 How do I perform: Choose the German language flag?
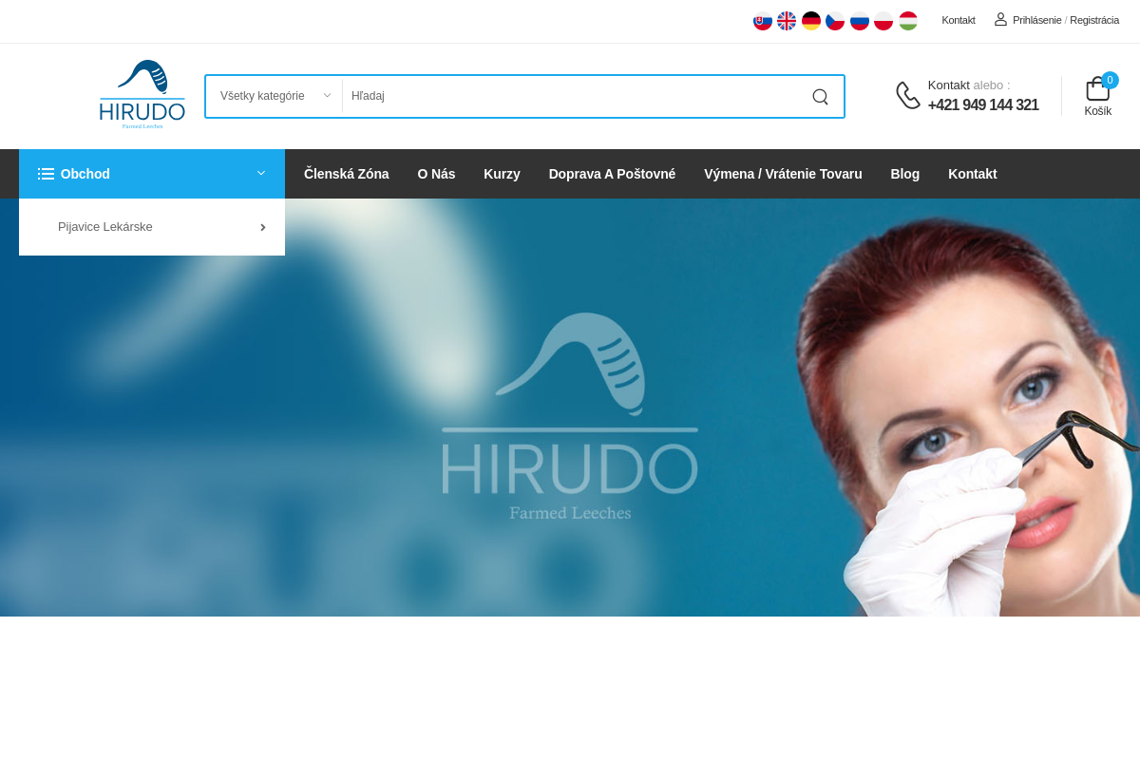point(810,20)
